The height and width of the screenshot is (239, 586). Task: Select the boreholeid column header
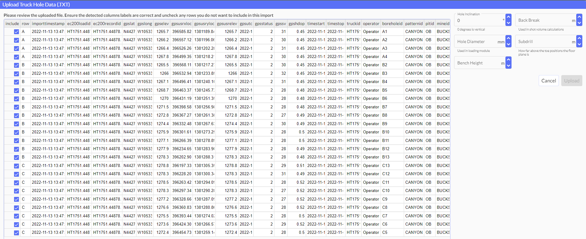(x=392, y=24)
